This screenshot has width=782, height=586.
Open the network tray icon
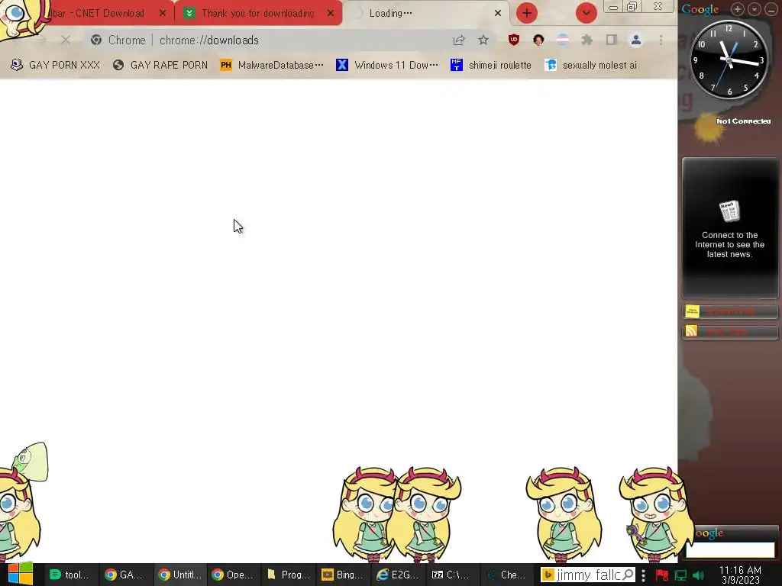point(680,575)
